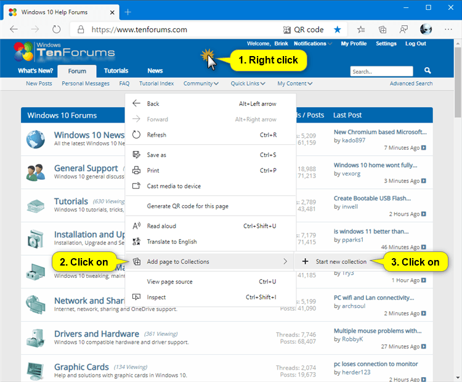Expand the Community dropdown menu
The image size is (462, 382).
[201, 83]
